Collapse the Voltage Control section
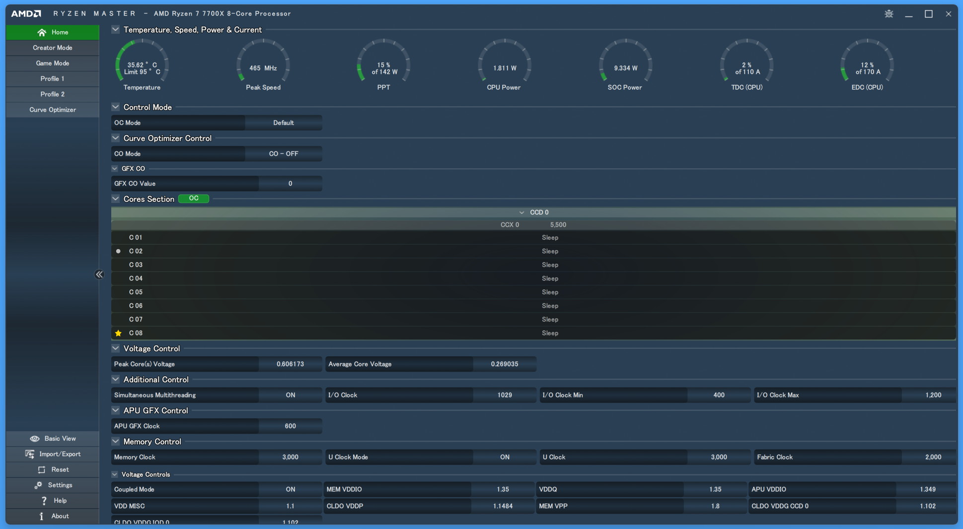Viewport: 963px width, 529px height. coord(116,348)
